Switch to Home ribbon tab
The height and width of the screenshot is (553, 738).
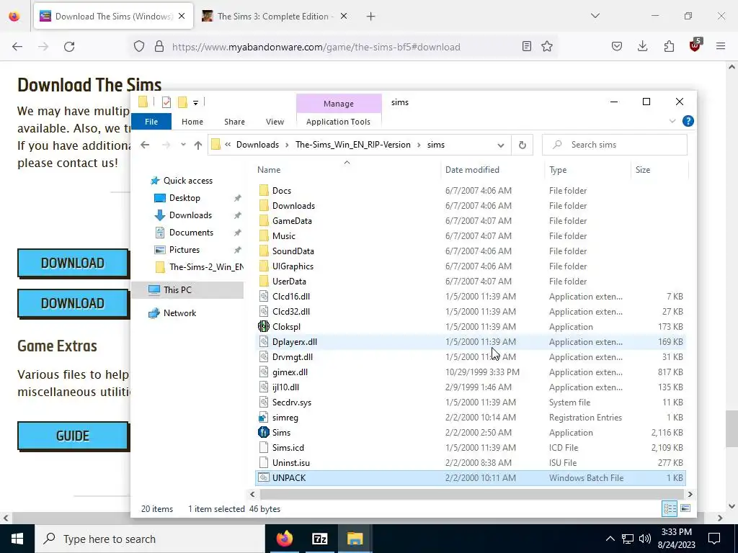(192, 122)
